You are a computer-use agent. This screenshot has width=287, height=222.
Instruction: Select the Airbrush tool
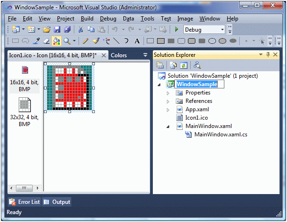[107, 41]
